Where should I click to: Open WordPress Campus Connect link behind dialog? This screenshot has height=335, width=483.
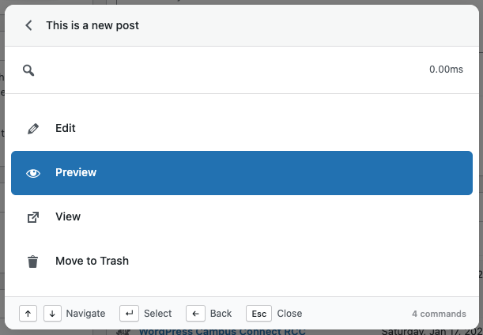tap(221, 331)
